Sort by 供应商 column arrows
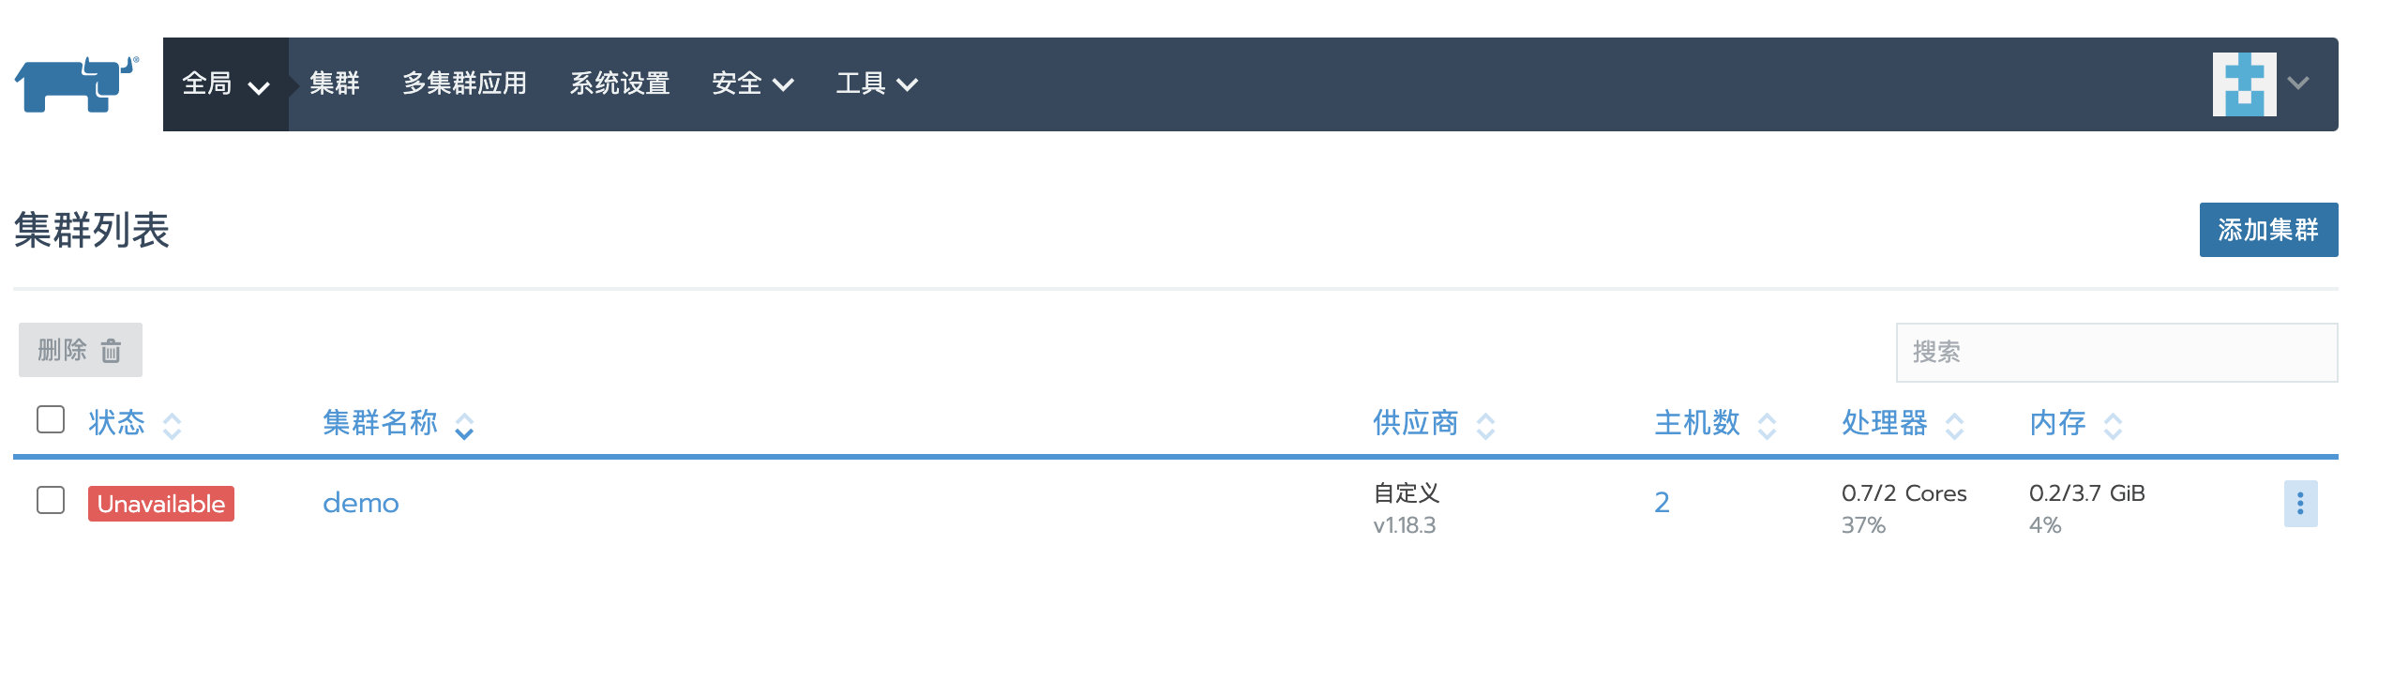The width and height of the screenshot is (2408, 681). pos(1485,426)
